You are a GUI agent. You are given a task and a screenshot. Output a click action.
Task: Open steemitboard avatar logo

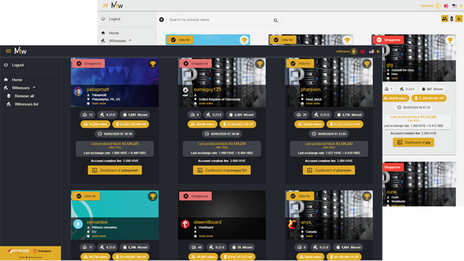tap(186, 224)
